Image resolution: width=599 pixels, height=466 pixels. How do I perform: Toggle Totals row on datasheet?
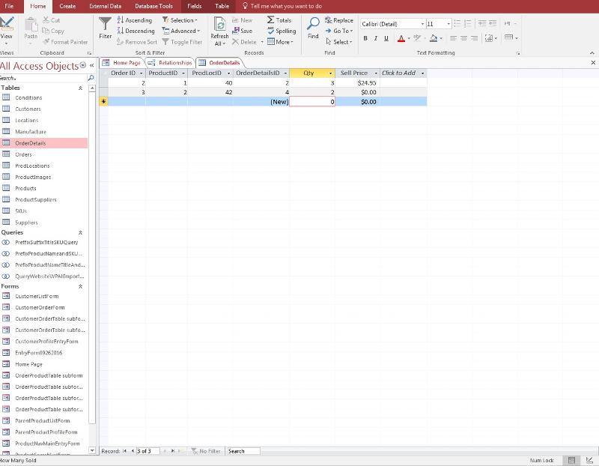point(279,20)
